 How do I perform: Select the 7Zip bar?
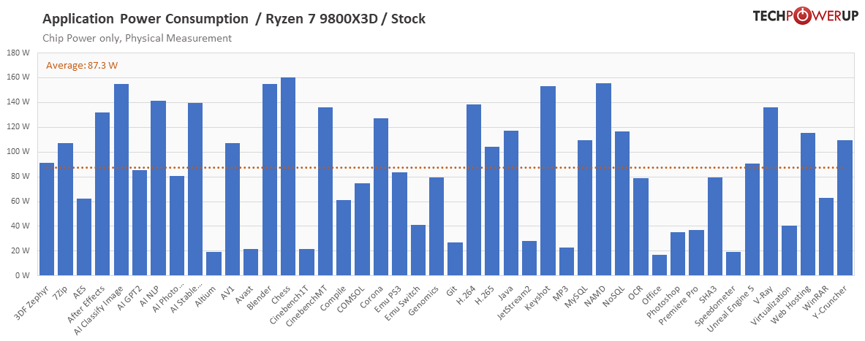66,210
